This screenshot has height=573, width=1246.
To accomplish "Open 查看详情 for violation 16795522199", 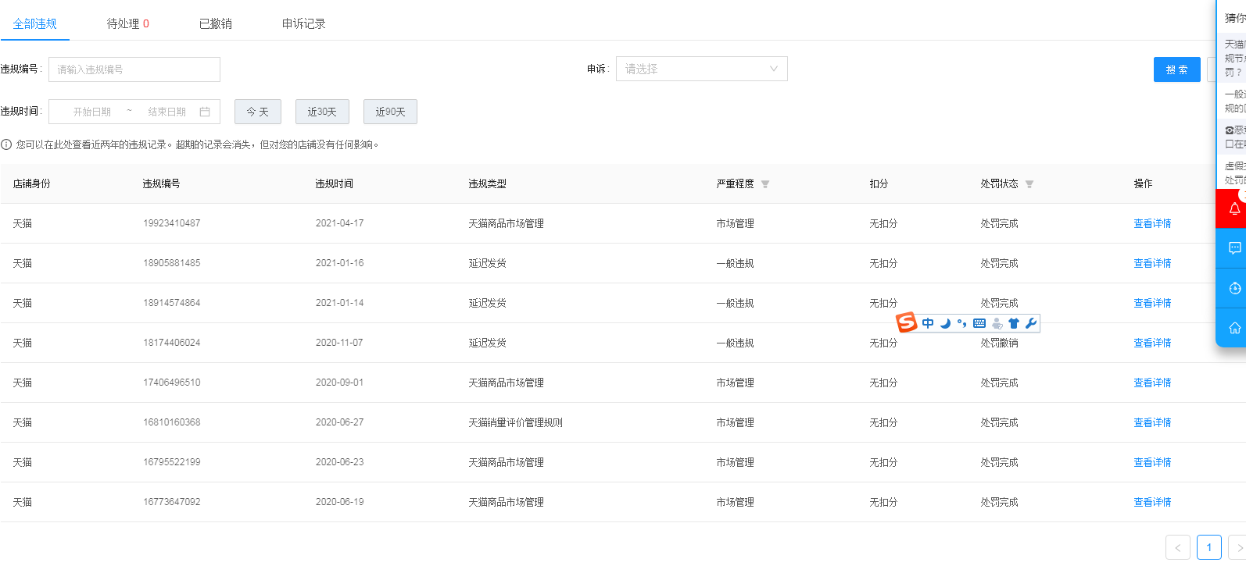I will click(x=1153, y=462).
